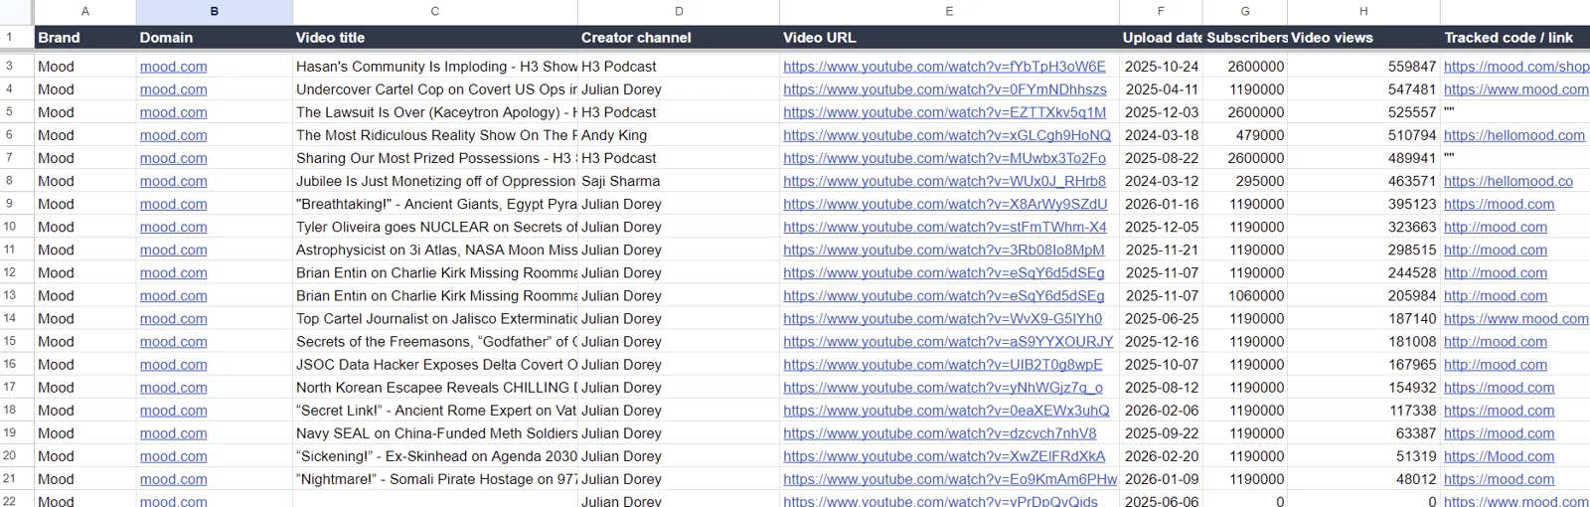Select the Andy King channel cell
The height and width of the screenshot is (507, 1590).
679,135
